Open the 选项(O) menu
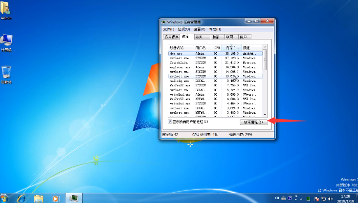Image resolution: width=358 pixels, height=203 pixels. point(184,29)
